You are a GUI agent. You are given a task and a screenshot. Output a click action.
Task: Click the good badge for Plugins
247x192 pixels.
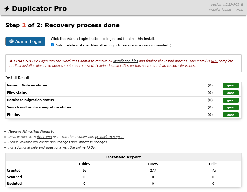231,115
